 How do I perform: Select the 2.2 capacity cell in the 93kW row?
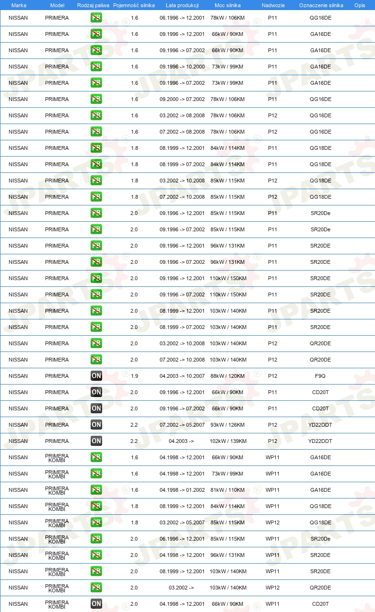pos(134,425)
